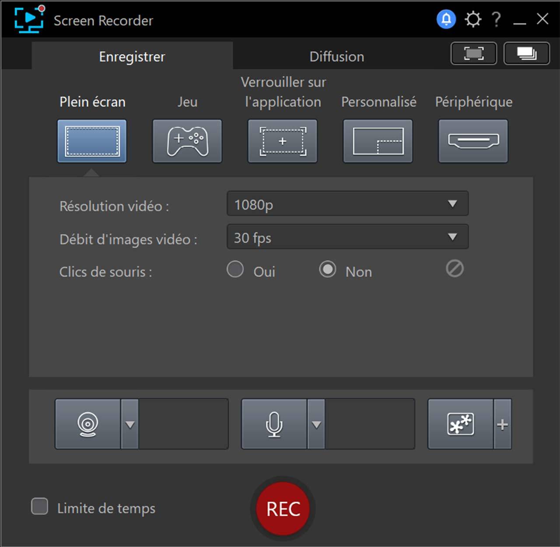Click the plus button beside overlay icon

click(502, 424)
